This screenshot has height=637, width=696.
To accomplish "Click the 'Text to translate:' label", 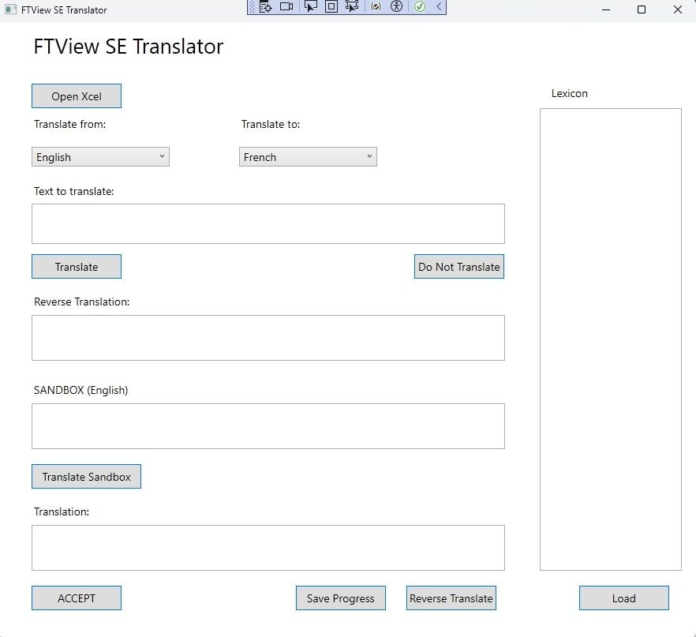I will (x=73, y=191).
